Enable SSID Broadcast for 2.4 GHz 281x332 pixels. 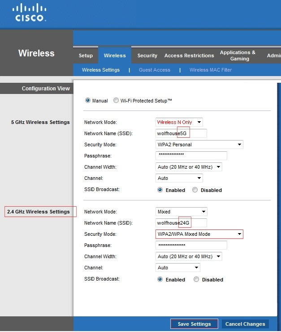tap(160, 280)
